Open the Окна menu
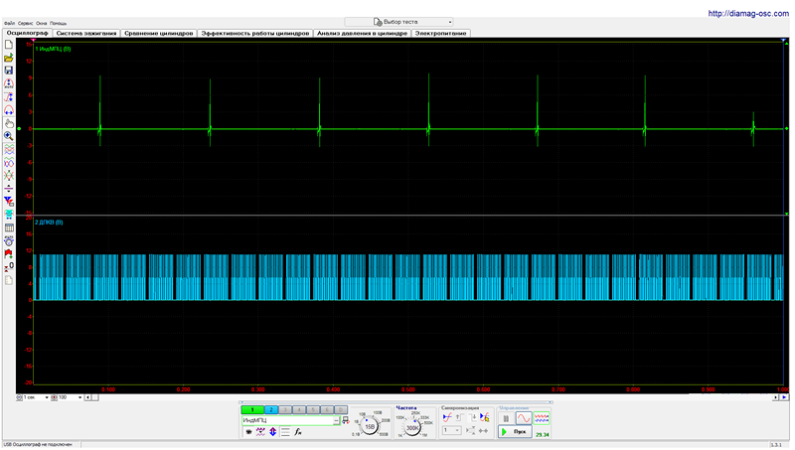This screenshot has width=795, height=450. [42, 23]
